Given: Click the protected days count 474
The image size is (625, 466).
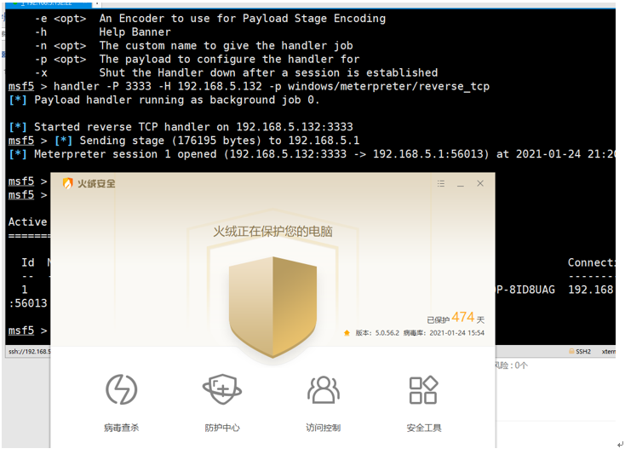Looking at the screenshot, I should (x=462, y=317).
